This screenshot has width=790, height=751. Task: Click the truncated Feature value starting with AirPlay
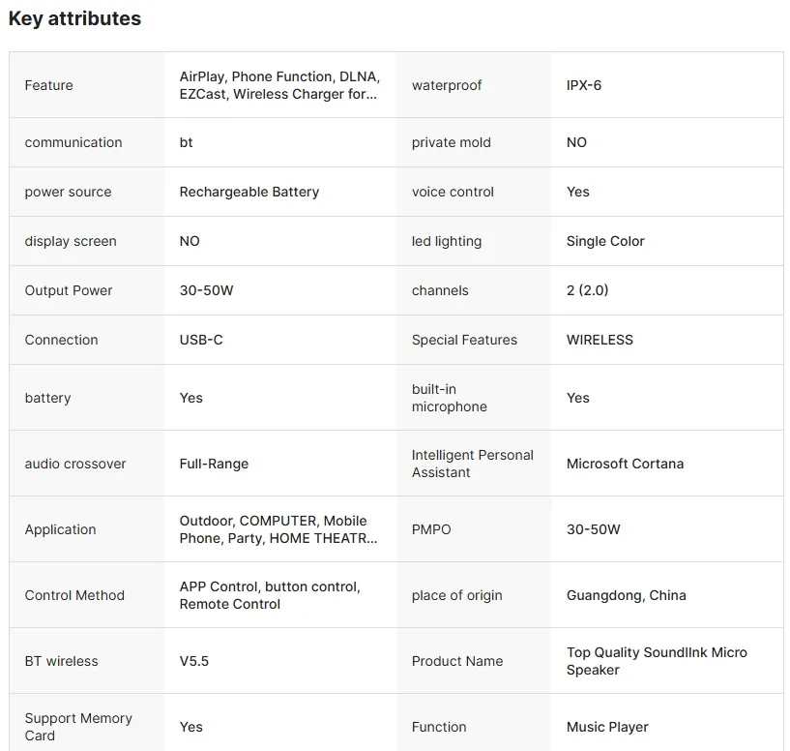(x=278, y=85)
